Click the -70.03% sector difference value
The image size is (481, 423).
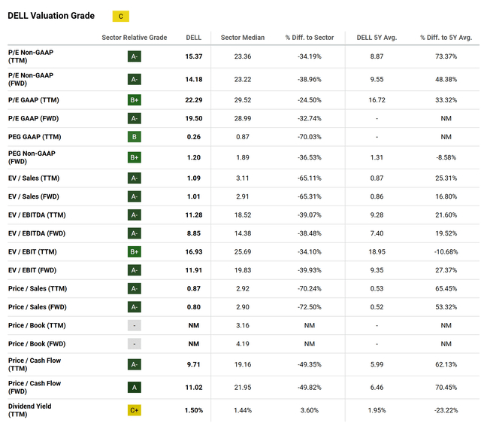tap(310, 137)
